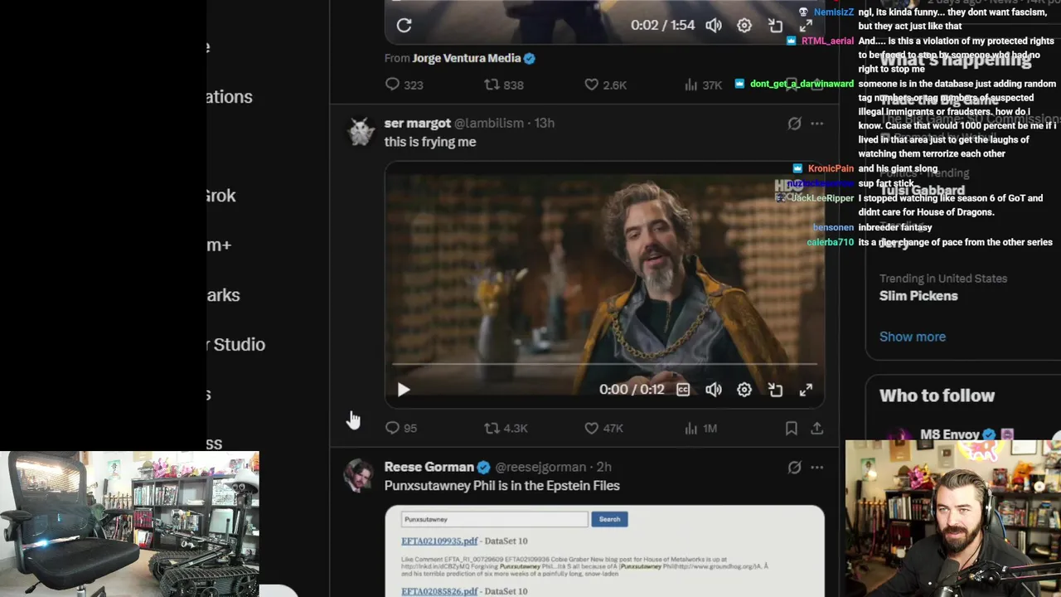Viewport: 1061px width, 597px height.
Task: Open Grok in the left sidebar
Action: 220,196
